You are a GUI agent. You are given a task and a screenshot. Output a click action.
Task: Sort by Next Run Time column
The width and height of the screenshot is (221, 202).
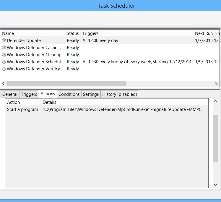(x=207, y=33)
